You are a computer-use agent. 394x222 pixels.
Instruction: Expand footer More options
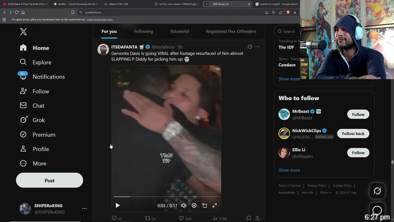coord(326,193)
